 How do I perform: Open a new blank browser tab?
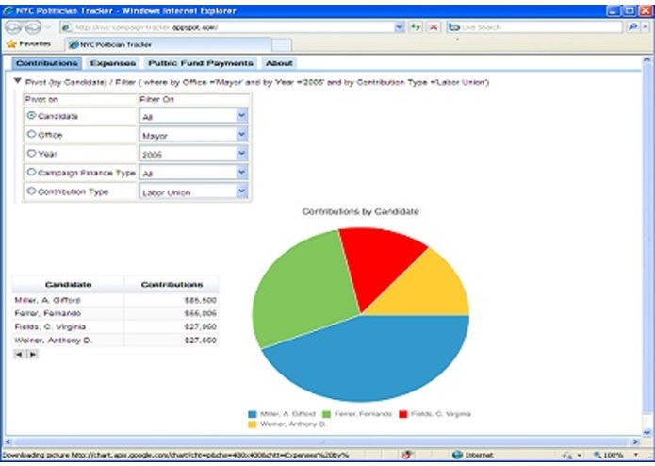[282, 45]
